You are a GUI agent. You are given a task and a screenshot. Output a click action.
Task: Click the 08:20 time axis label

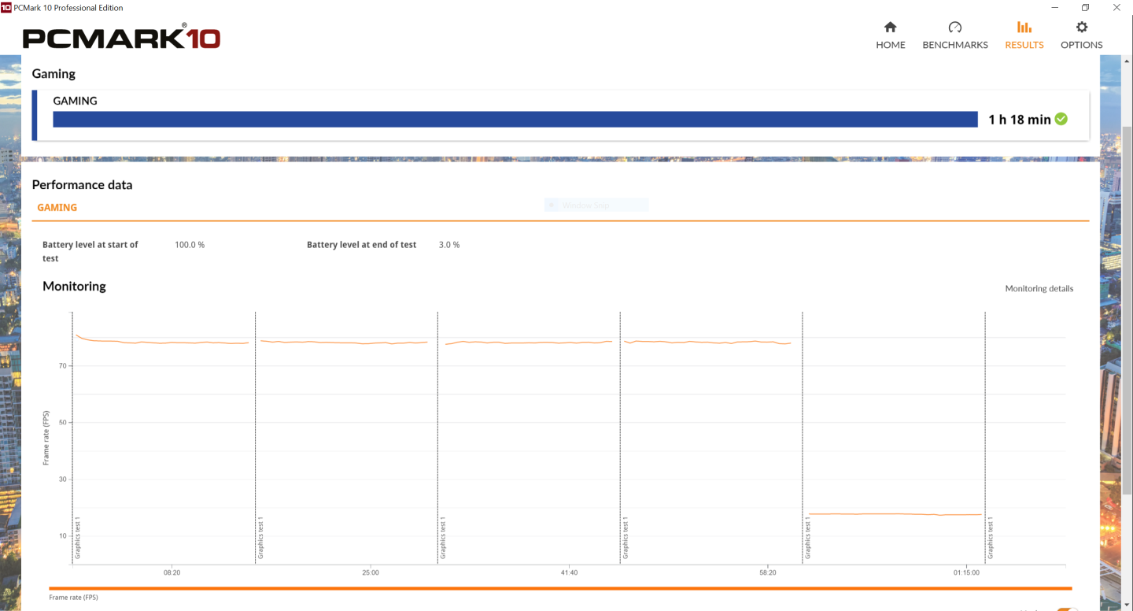click(172, 572)
